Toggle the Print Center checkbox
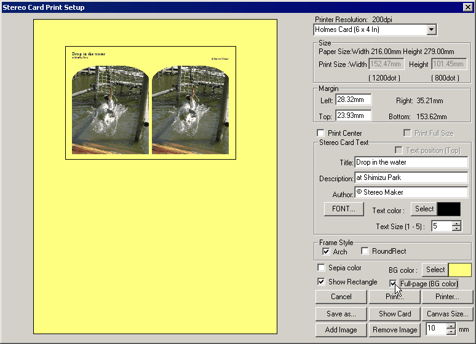The width and height of the screenshot is (476, 344). (320, 133)
